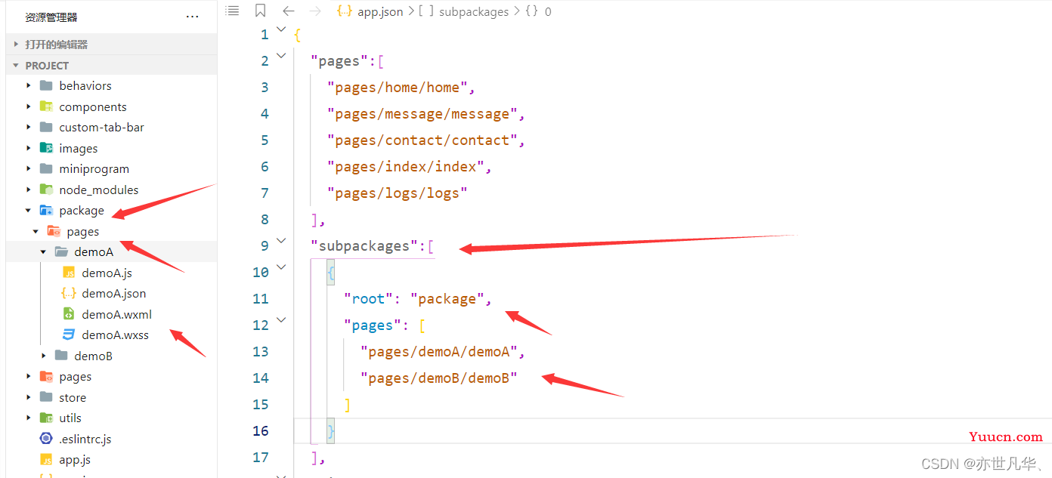Select the 0 item in the breadcrumb
The width and height of the screenshot is (1052, 478).
[x=548, y=12]
